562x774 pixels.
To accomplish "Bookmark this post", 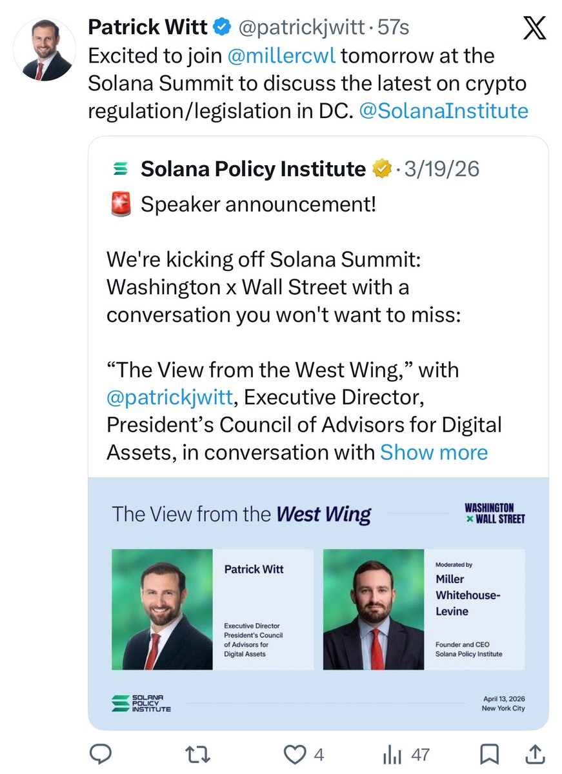I will pyautogui.click(x=490, y=754).
